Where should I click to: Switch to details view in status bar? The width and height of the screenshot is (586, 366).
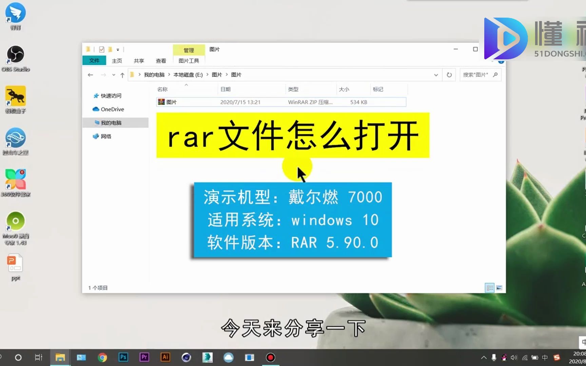[x=489, y=288]
